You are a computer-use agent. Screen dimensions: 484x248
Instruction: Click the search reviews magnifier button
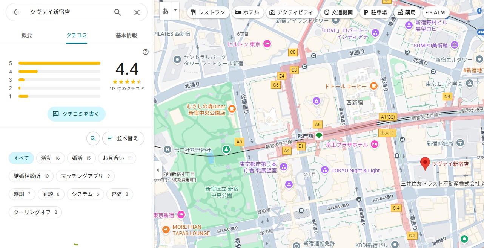click(x=93, y=138)
